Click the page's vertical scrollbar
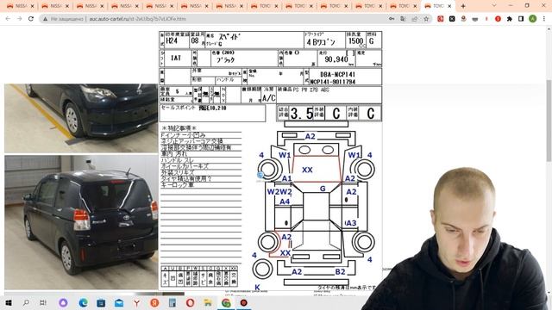Viewport: 552px width, 310px height. pos(549,120)
